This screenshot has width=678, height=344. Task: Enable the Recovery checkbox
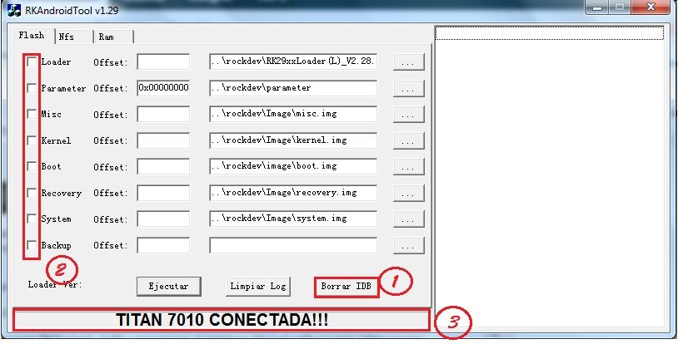[32, 193]
